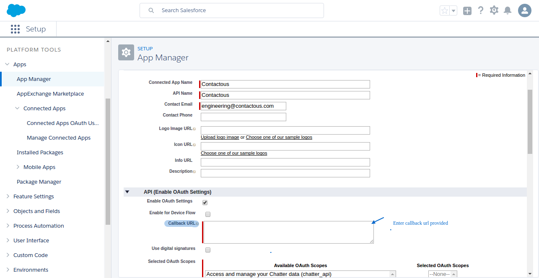This screenshot has width=539, height=278.
Task: Open the Favorites list dropdown arrow
Action: (453, 10)
